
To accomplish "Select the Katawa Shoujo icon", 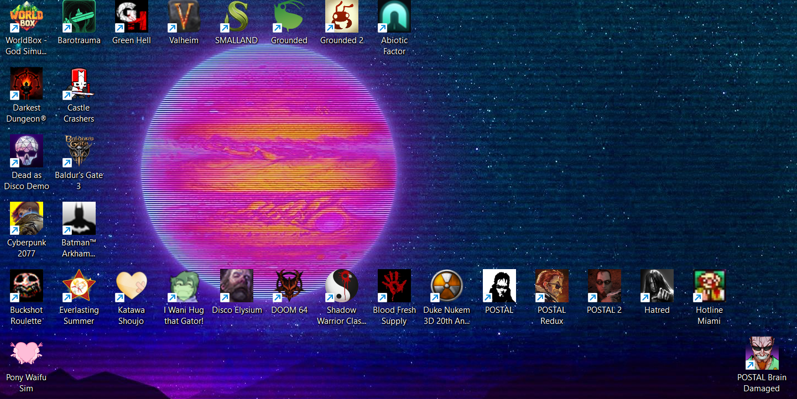I will tap(132, 286).
